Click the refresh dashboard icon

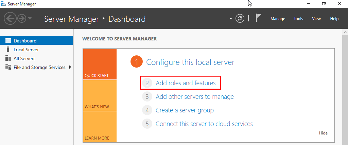[240, 18]
